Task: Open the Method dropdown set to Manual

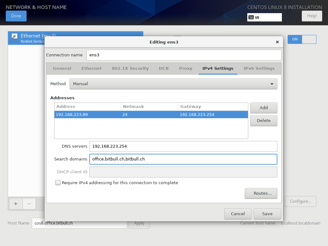Action: (x=173, y=84)
